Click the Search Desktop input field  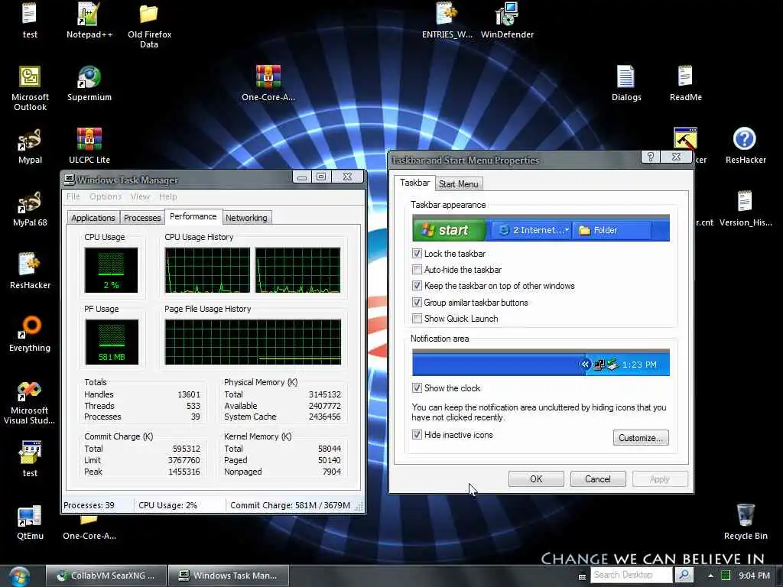(x=632, y=575)
